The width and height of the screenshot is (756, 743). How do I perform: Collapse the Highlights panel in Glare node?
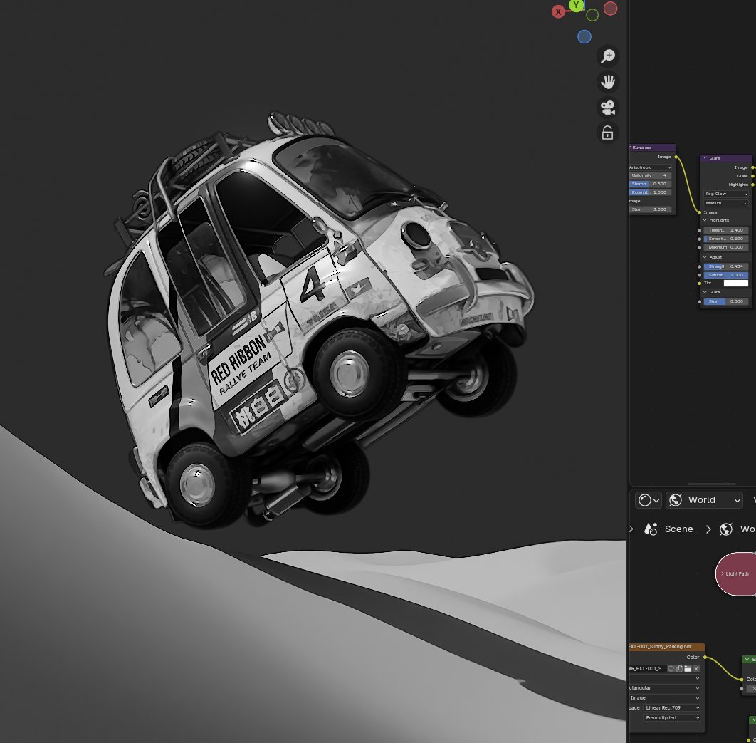click(x=705, y=220)
